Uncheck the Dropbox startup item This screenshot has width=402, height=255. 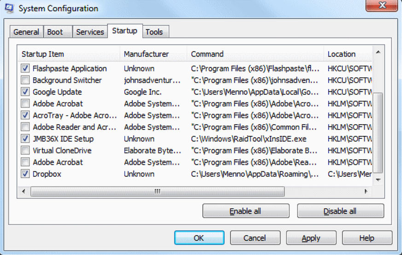click(25, 174)
